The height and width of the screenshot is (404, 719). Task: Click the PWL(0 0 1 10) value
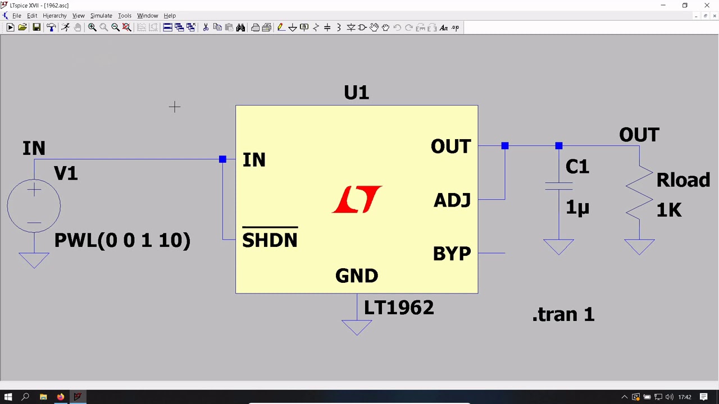tap(122, 240)
